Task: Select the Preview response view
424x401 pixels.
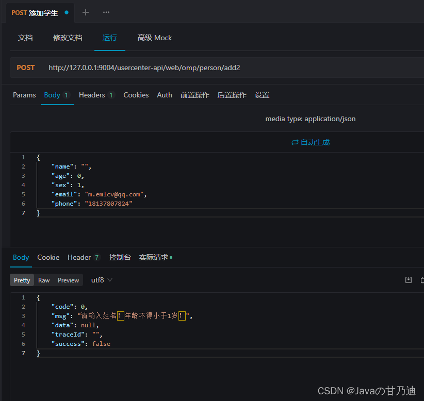Action: pyautogui.click(x=69, y=280)
